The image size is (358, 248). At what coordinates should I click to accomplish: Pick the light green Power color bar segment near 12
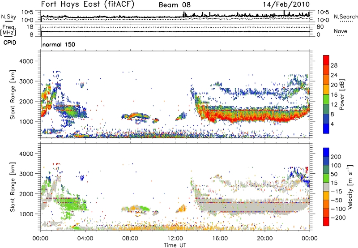pos(326,99)
